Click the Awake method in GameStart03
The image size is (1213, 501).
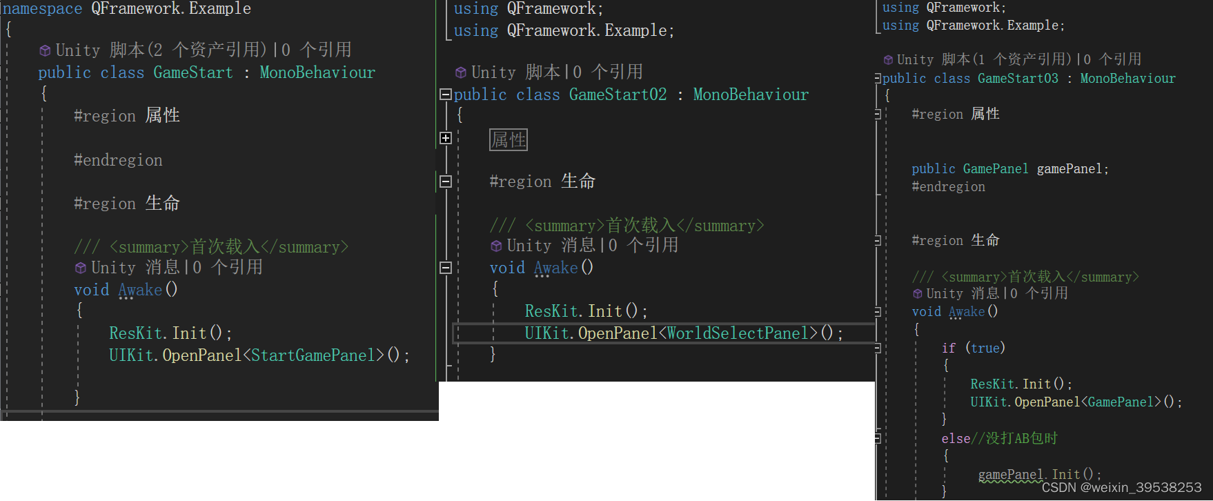coord(967,312)
